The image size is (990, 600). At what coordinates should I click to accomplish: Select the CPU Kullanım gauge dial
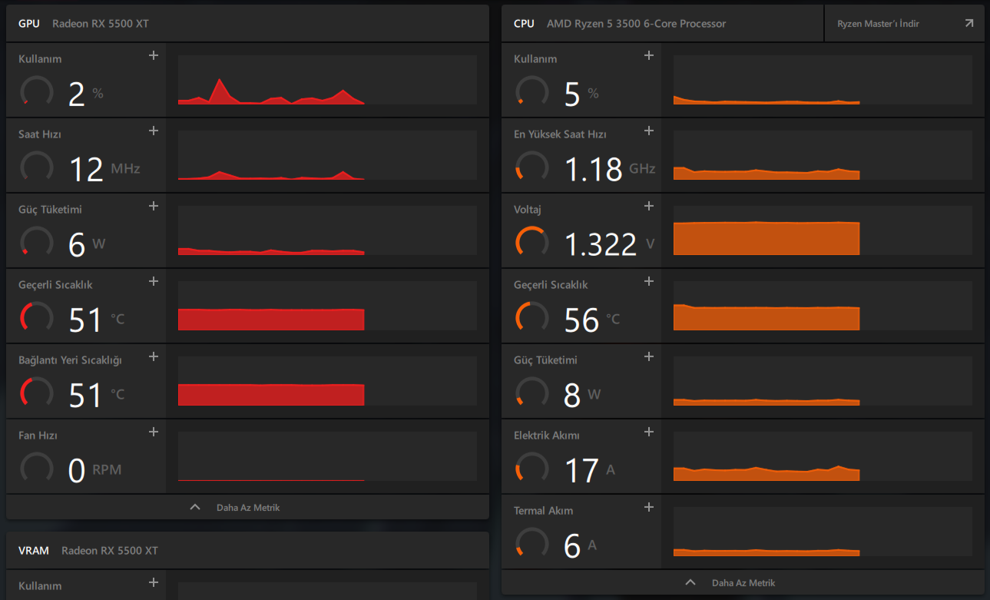point(532,91)
